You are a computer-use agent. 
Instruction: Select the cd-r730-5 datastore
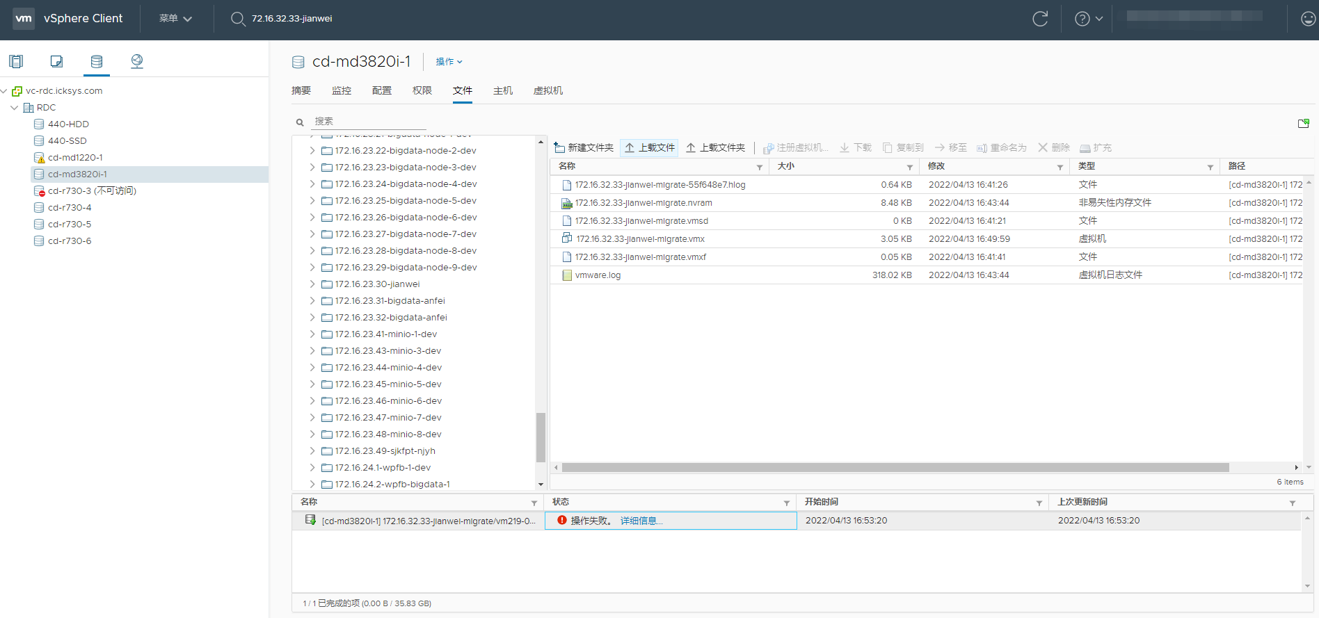(x=70, y=225)
